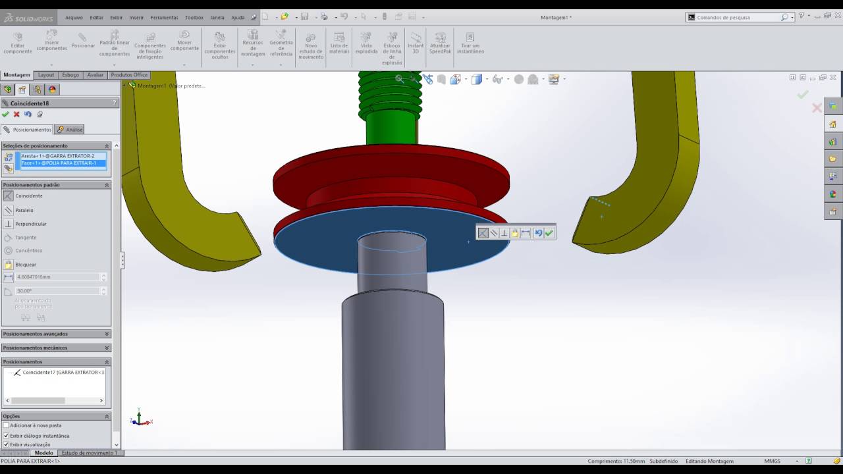Click Exibir componentes ocultos
This screenshot has height=474, width=843.
[220, 45]
